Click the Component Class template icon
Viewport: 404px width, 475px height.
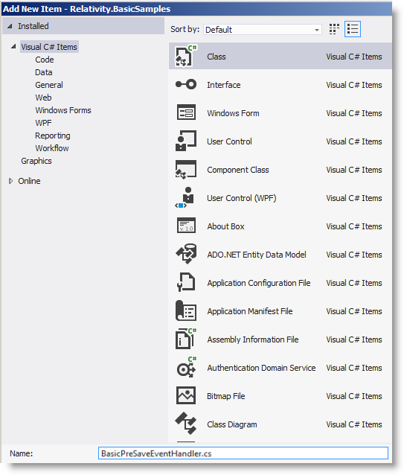(x=186, y=169)
